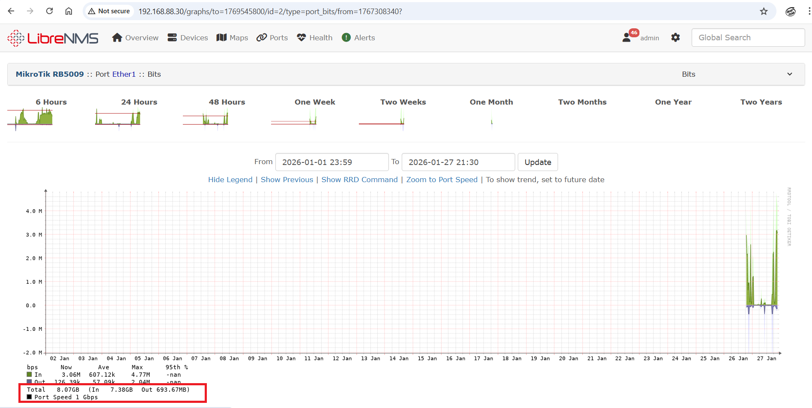
Task: Click the LibreNMS logo
Action: 53,38
